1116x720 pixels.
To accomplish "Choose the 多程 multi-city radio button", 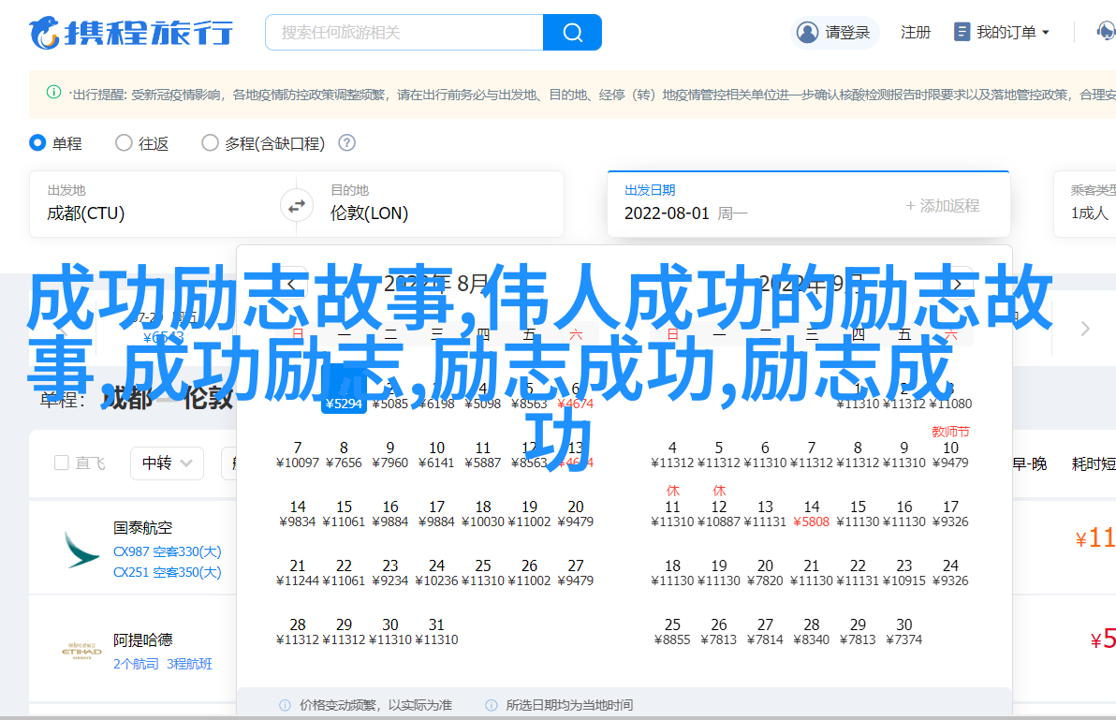I will point(210,143).
